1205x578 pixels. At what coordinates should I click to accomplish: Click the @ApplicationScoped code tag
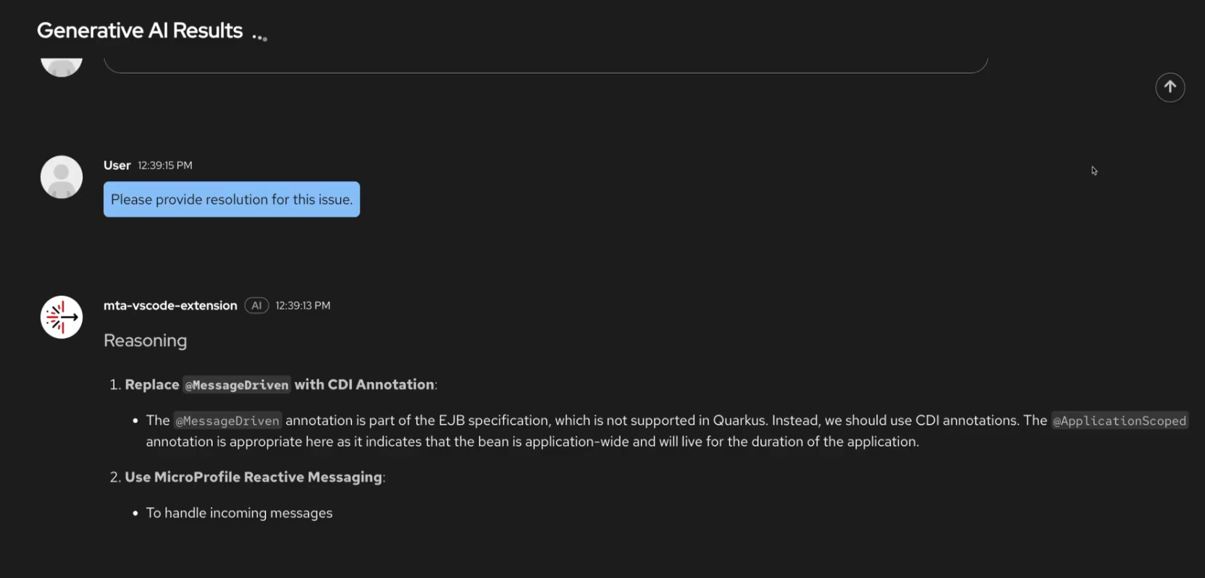[x=1119, y=421]
